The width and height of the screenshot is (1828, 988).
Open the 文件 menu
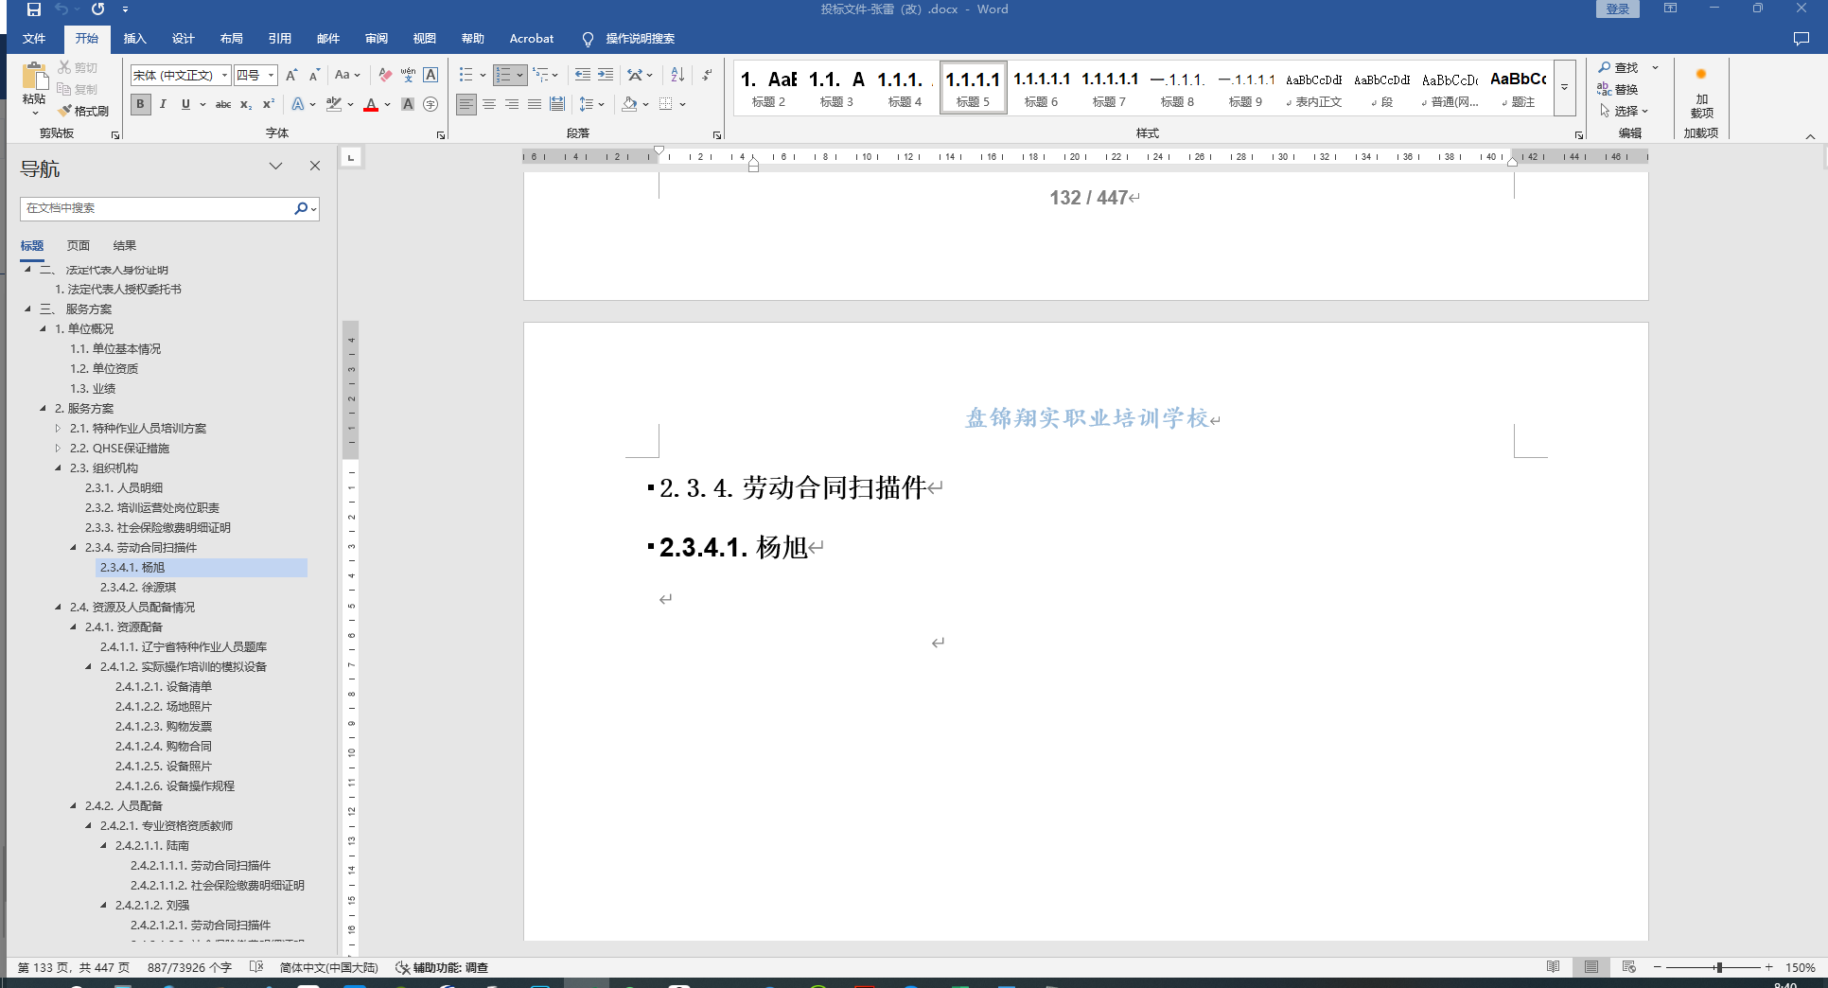[34, 39]
